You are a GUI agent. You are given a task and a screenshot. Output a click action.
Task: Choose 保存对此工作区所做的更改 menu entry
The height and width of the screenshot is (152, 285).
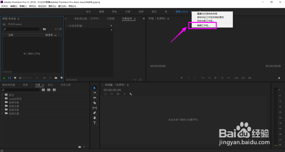[x=210, y=17]
